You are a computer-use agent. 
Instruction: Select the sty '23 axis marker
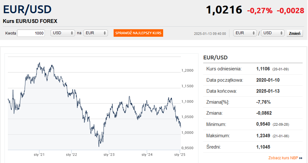pyautogui.click(x=109, y=155)
